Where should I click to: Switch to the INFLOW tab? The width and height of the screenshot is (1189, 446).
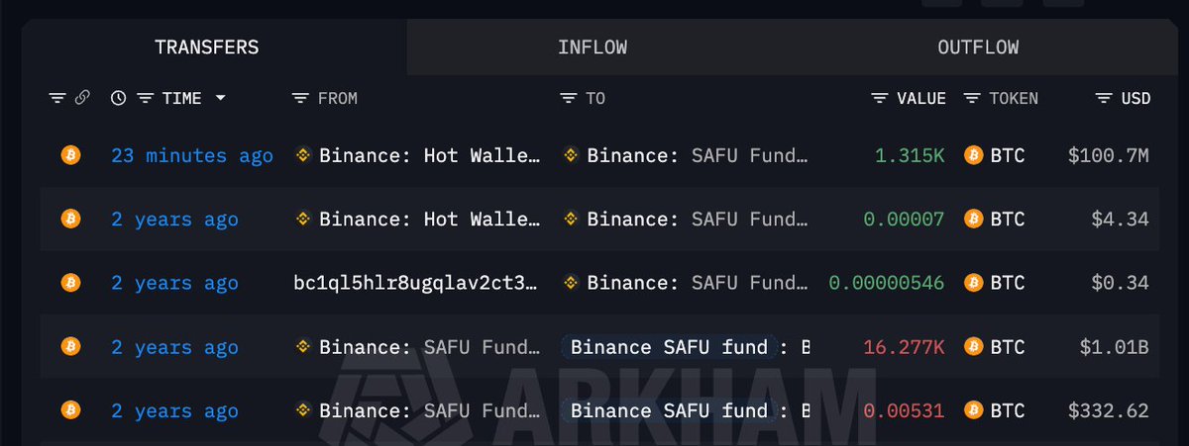pyautogui.click(x=592, y=47)
